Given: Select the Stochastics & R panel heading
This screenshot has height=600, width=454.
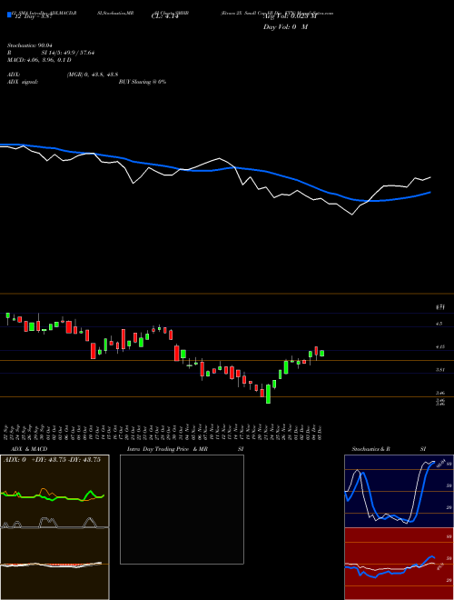Looking at the screenshot, I should (x=371, y=449).
